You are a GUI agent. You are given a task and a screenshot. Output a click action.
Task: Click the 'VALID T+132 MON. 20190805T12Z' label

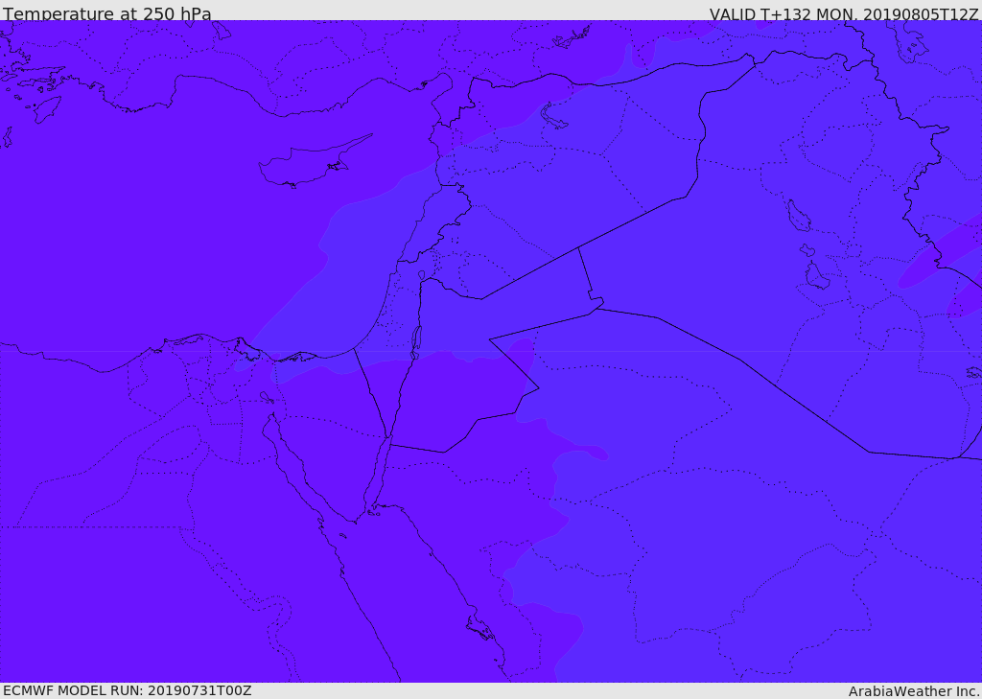point(844,13)
